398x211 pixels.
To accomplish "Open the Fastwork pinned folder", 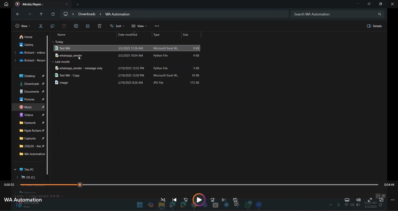I will click(x=29, y=123).
